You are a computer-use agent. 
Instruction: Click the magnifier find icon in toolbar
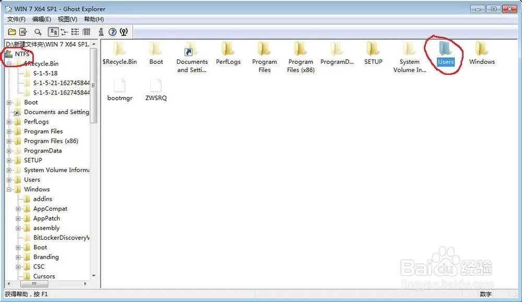[38, 32]
